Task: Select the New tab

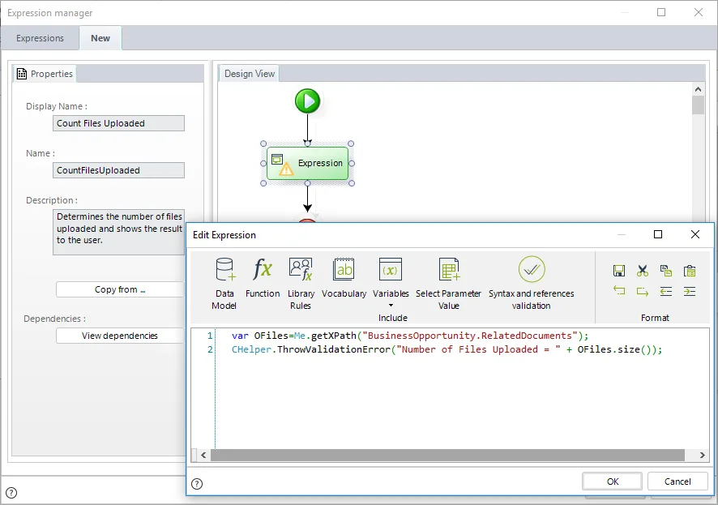Action: click(x=100, y=38)
